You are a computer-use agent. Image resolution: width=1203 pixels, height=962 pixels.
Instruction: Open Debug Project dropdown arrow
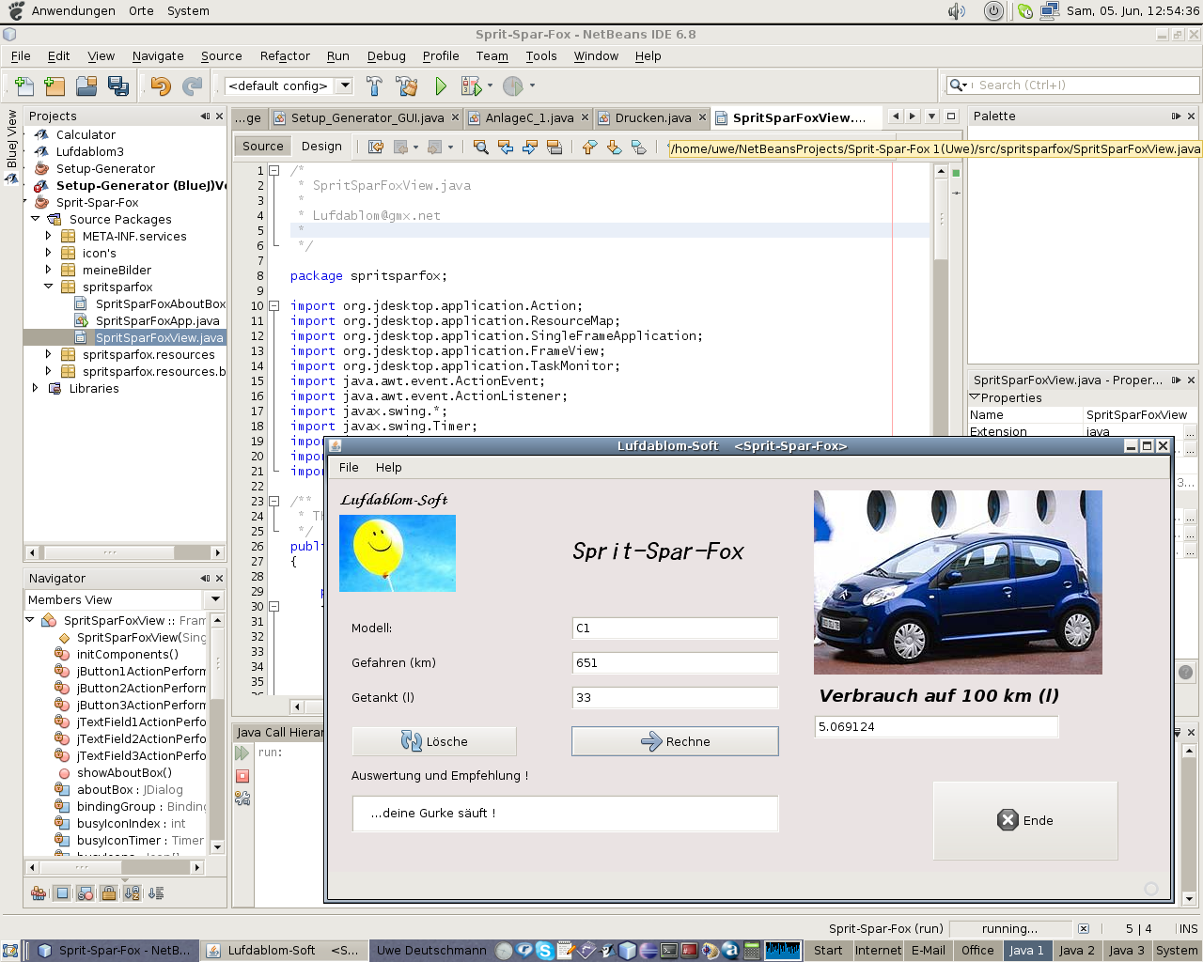(490, 85)
